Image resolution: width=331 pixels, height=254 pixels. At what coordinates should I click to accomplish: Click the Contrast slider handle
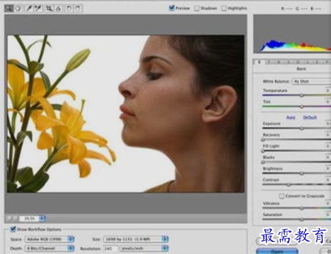289,185
